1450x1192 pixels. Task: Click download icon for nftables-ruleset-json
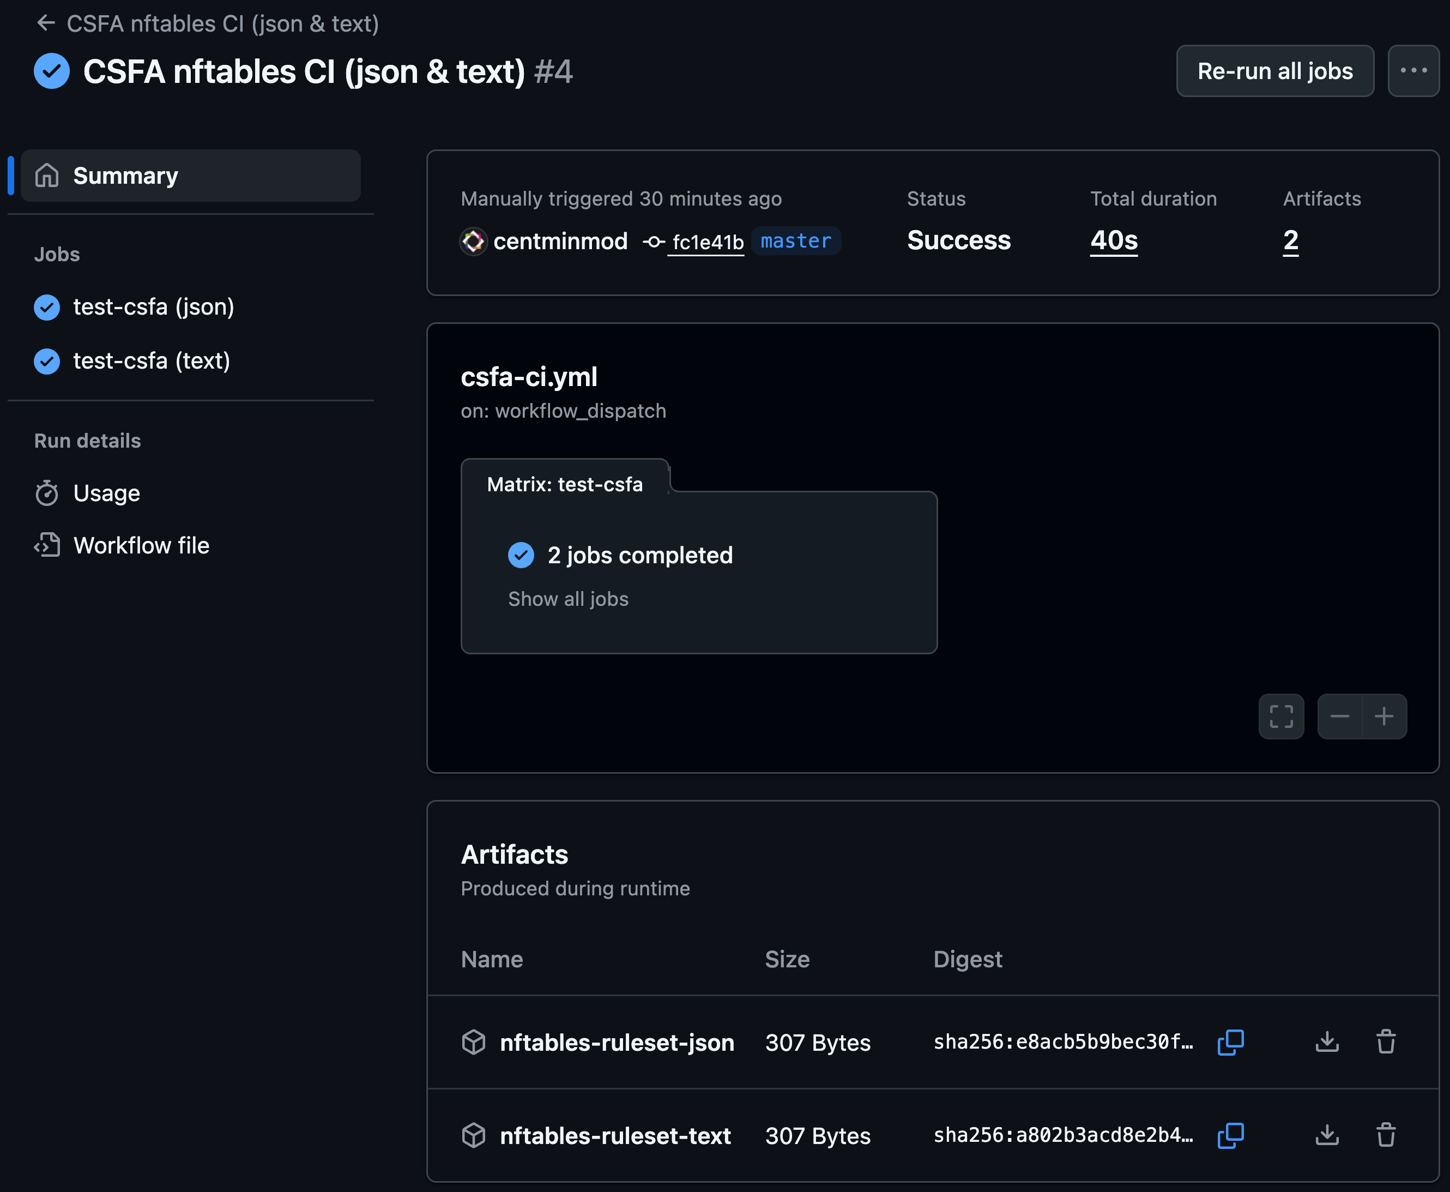tap(1327, 1042)
